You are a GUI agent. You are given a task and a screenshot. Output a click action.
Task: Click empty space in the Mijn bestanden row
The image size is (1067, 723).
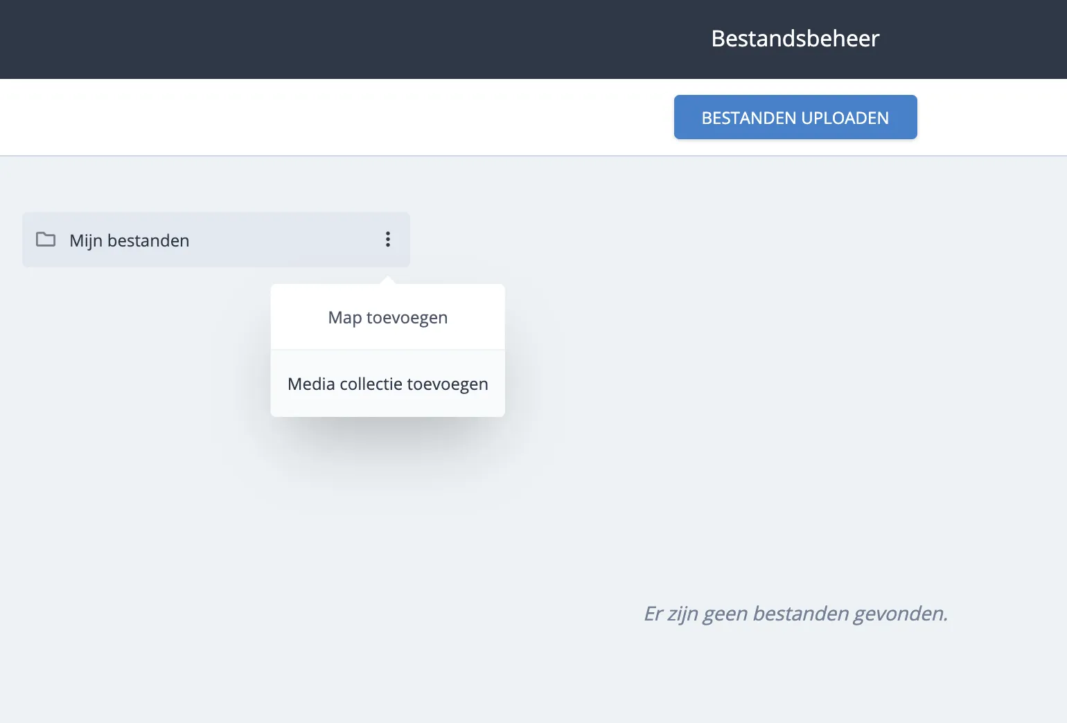(x=284, y=240)
